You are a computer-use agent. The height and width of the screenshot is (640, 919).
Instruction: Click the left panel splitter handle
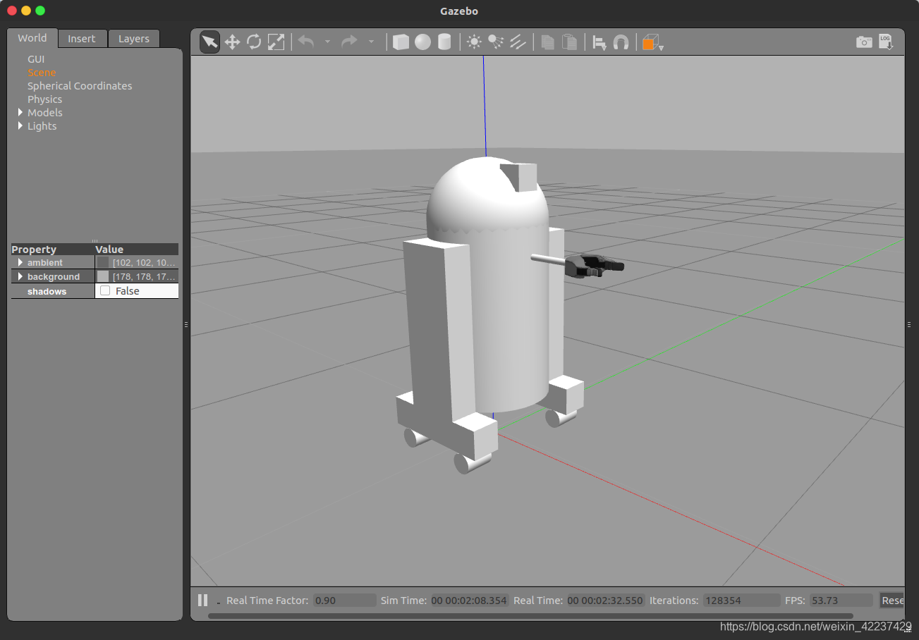click(x=186, y=324)
